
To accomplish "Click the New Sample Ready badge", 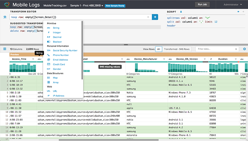I will (x=115, y=6).
